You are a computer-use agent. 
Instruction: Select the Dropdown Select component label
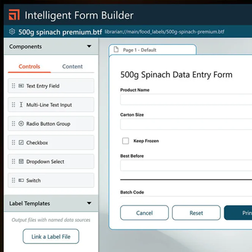point(45,161)
